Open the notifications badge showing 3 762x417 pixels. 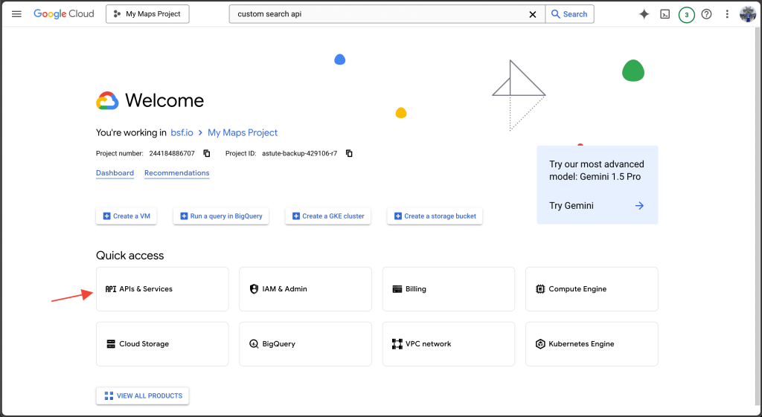tap(686, 14)
